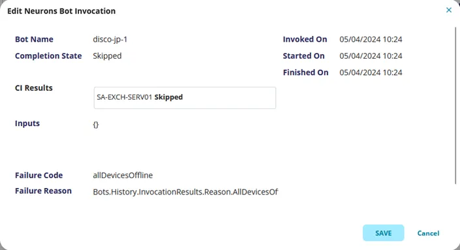This screenshot has height=250, width=460.
Task: Click the Failure Code label
Action: click(38, 175)
